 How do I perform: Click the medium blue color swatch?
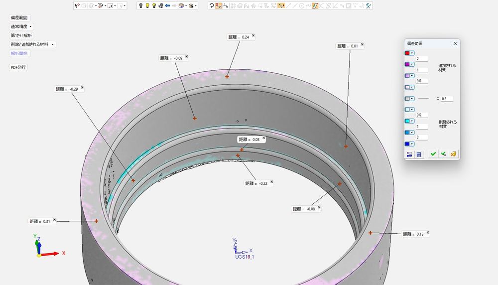click(407, 133)
